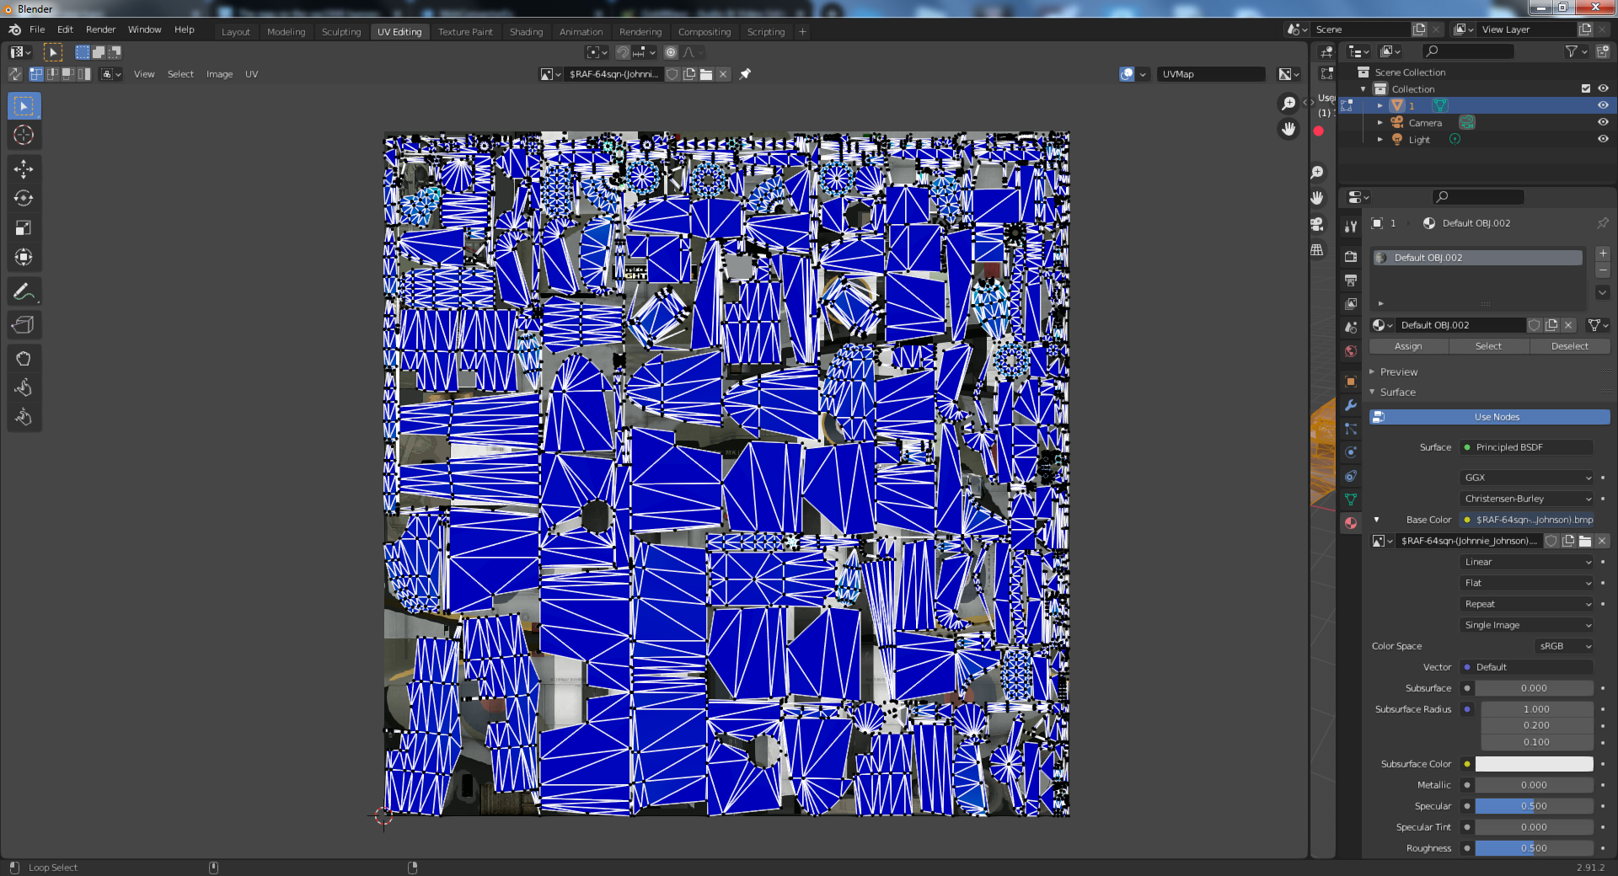The image size is (1618, 876).
Task: Open the GGX distribution dropdown
Action: [1526, 478]
